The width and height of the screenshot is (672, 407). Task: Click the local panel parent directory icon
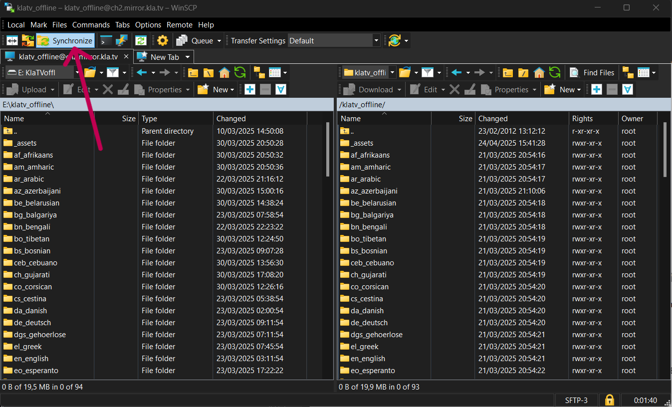(193, 73)
